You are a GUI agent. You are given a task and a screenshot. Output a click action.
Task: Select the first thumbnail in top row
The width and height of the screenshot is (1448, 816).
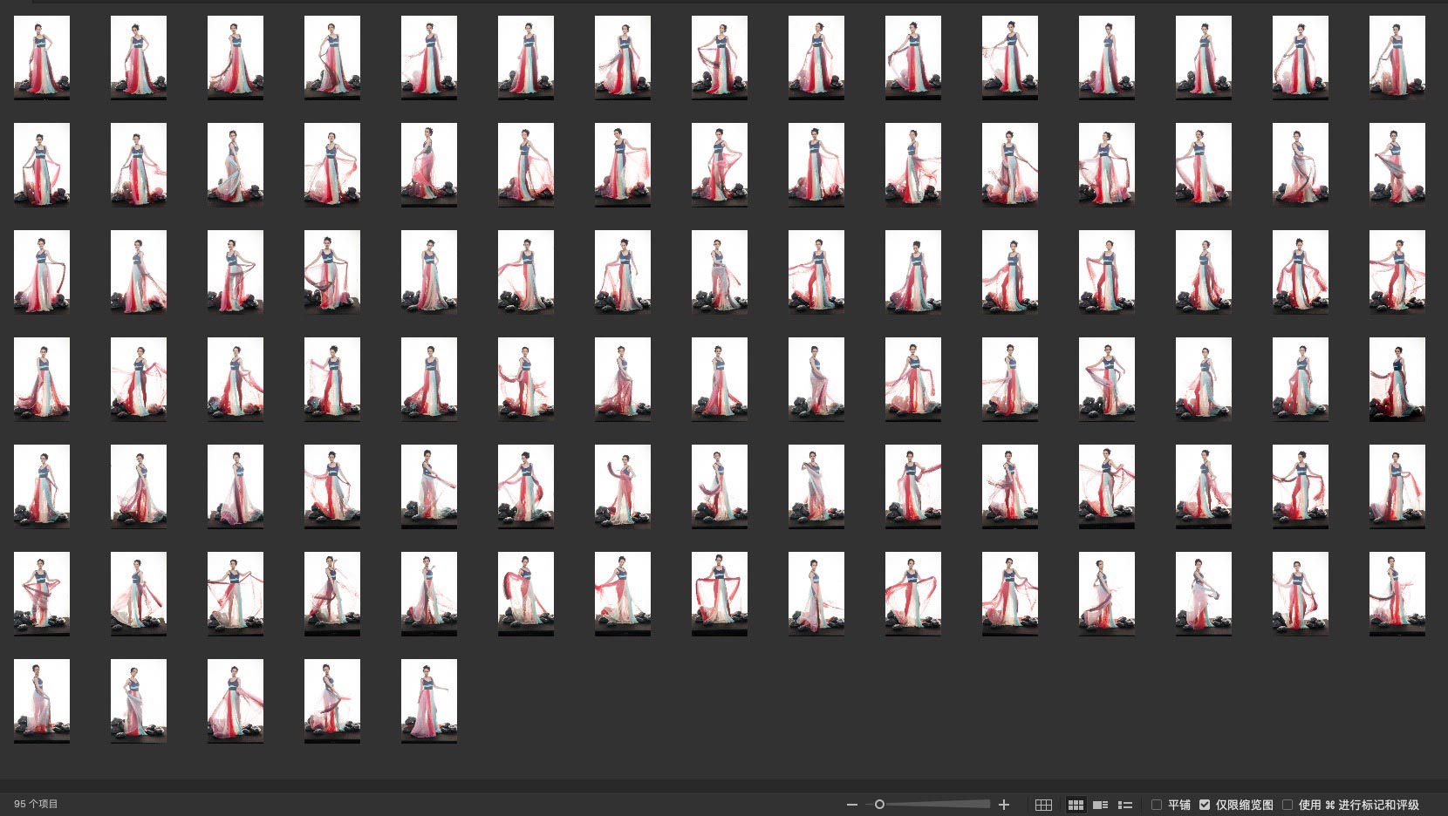coord(42,58)
